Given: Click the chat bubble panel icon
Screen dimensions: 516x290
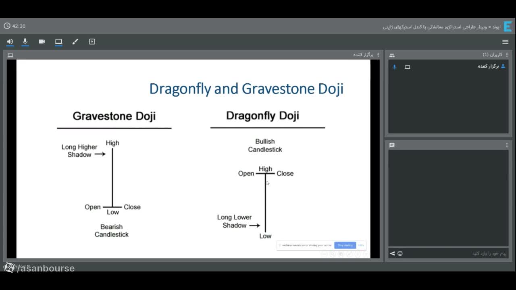Looking at the screenshot, I should 392,145.
